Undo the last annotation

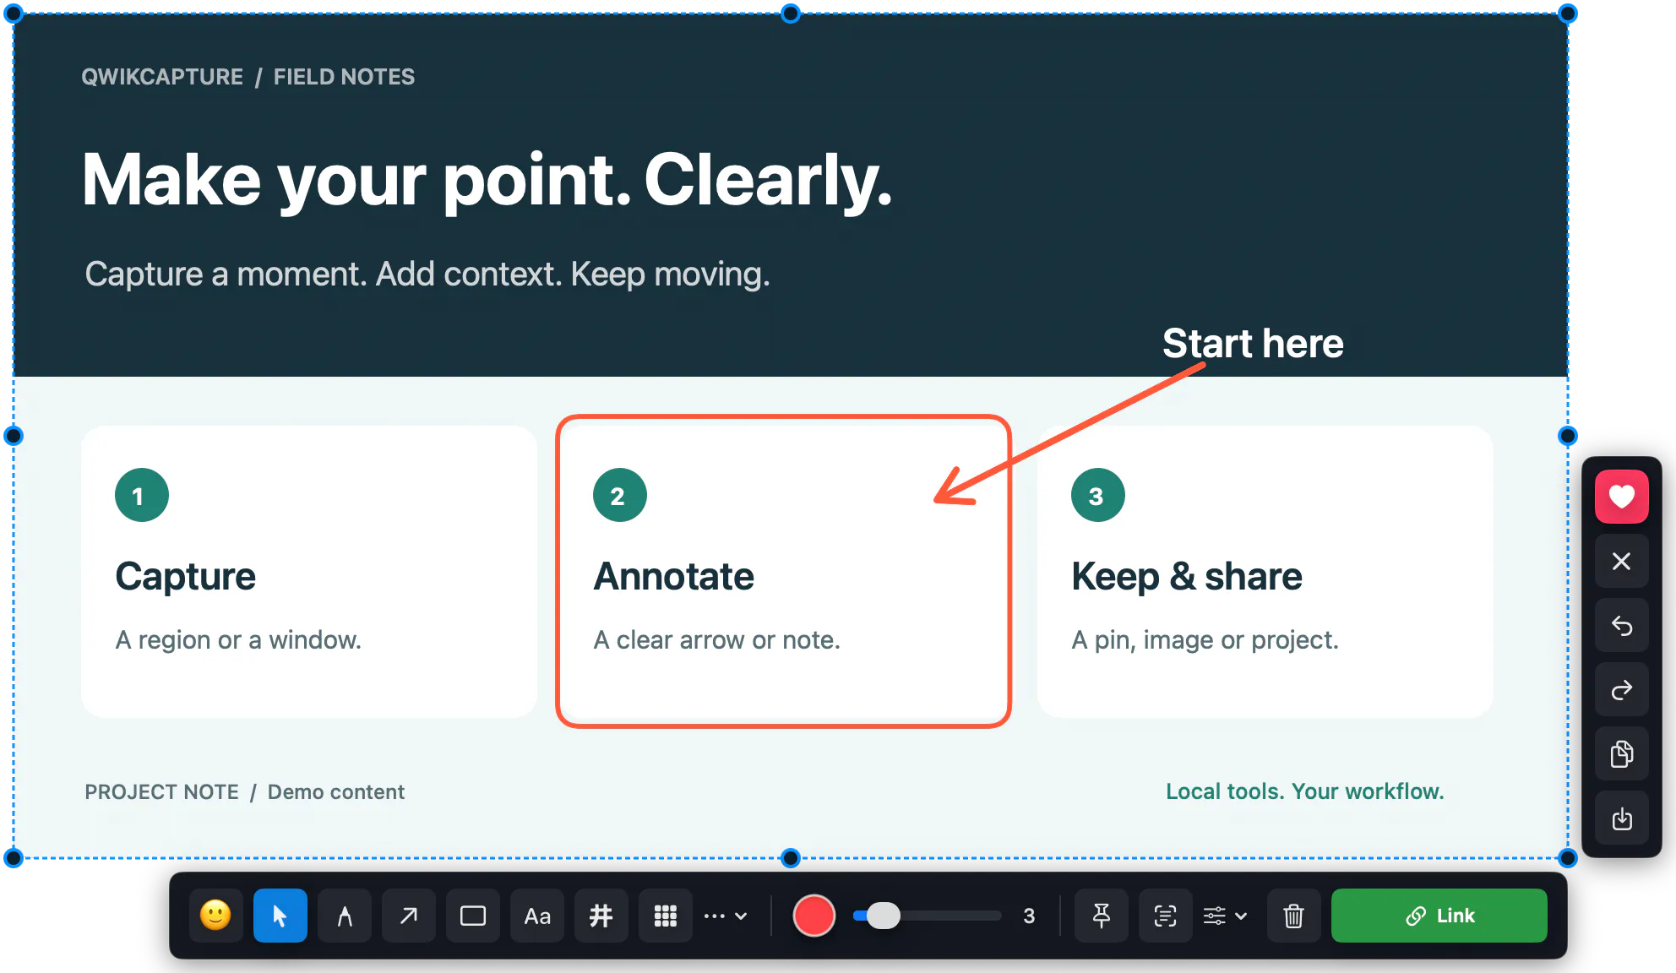[1621, 625]
